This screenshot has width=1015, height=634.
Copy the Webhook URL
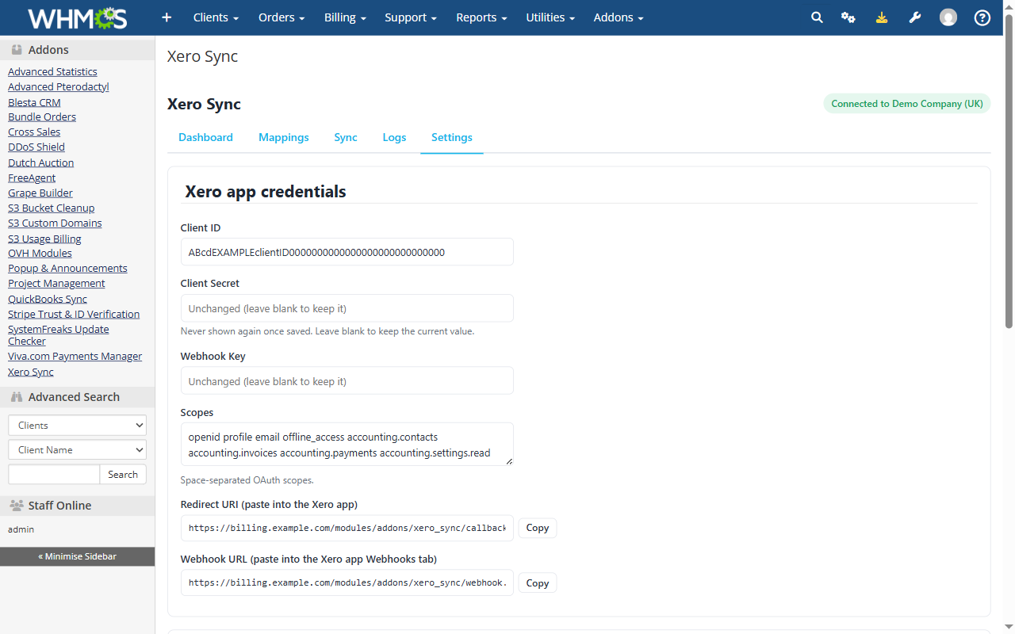tap(538, 583)
